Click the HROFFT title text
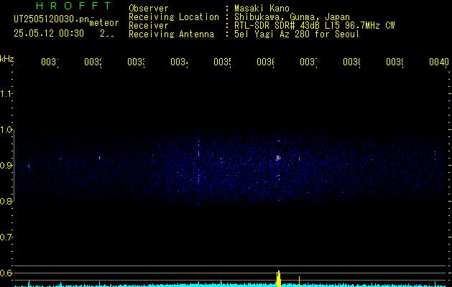The width and height of the screenshot is (452, 287). pyautogui.click(x=74, y=6)
